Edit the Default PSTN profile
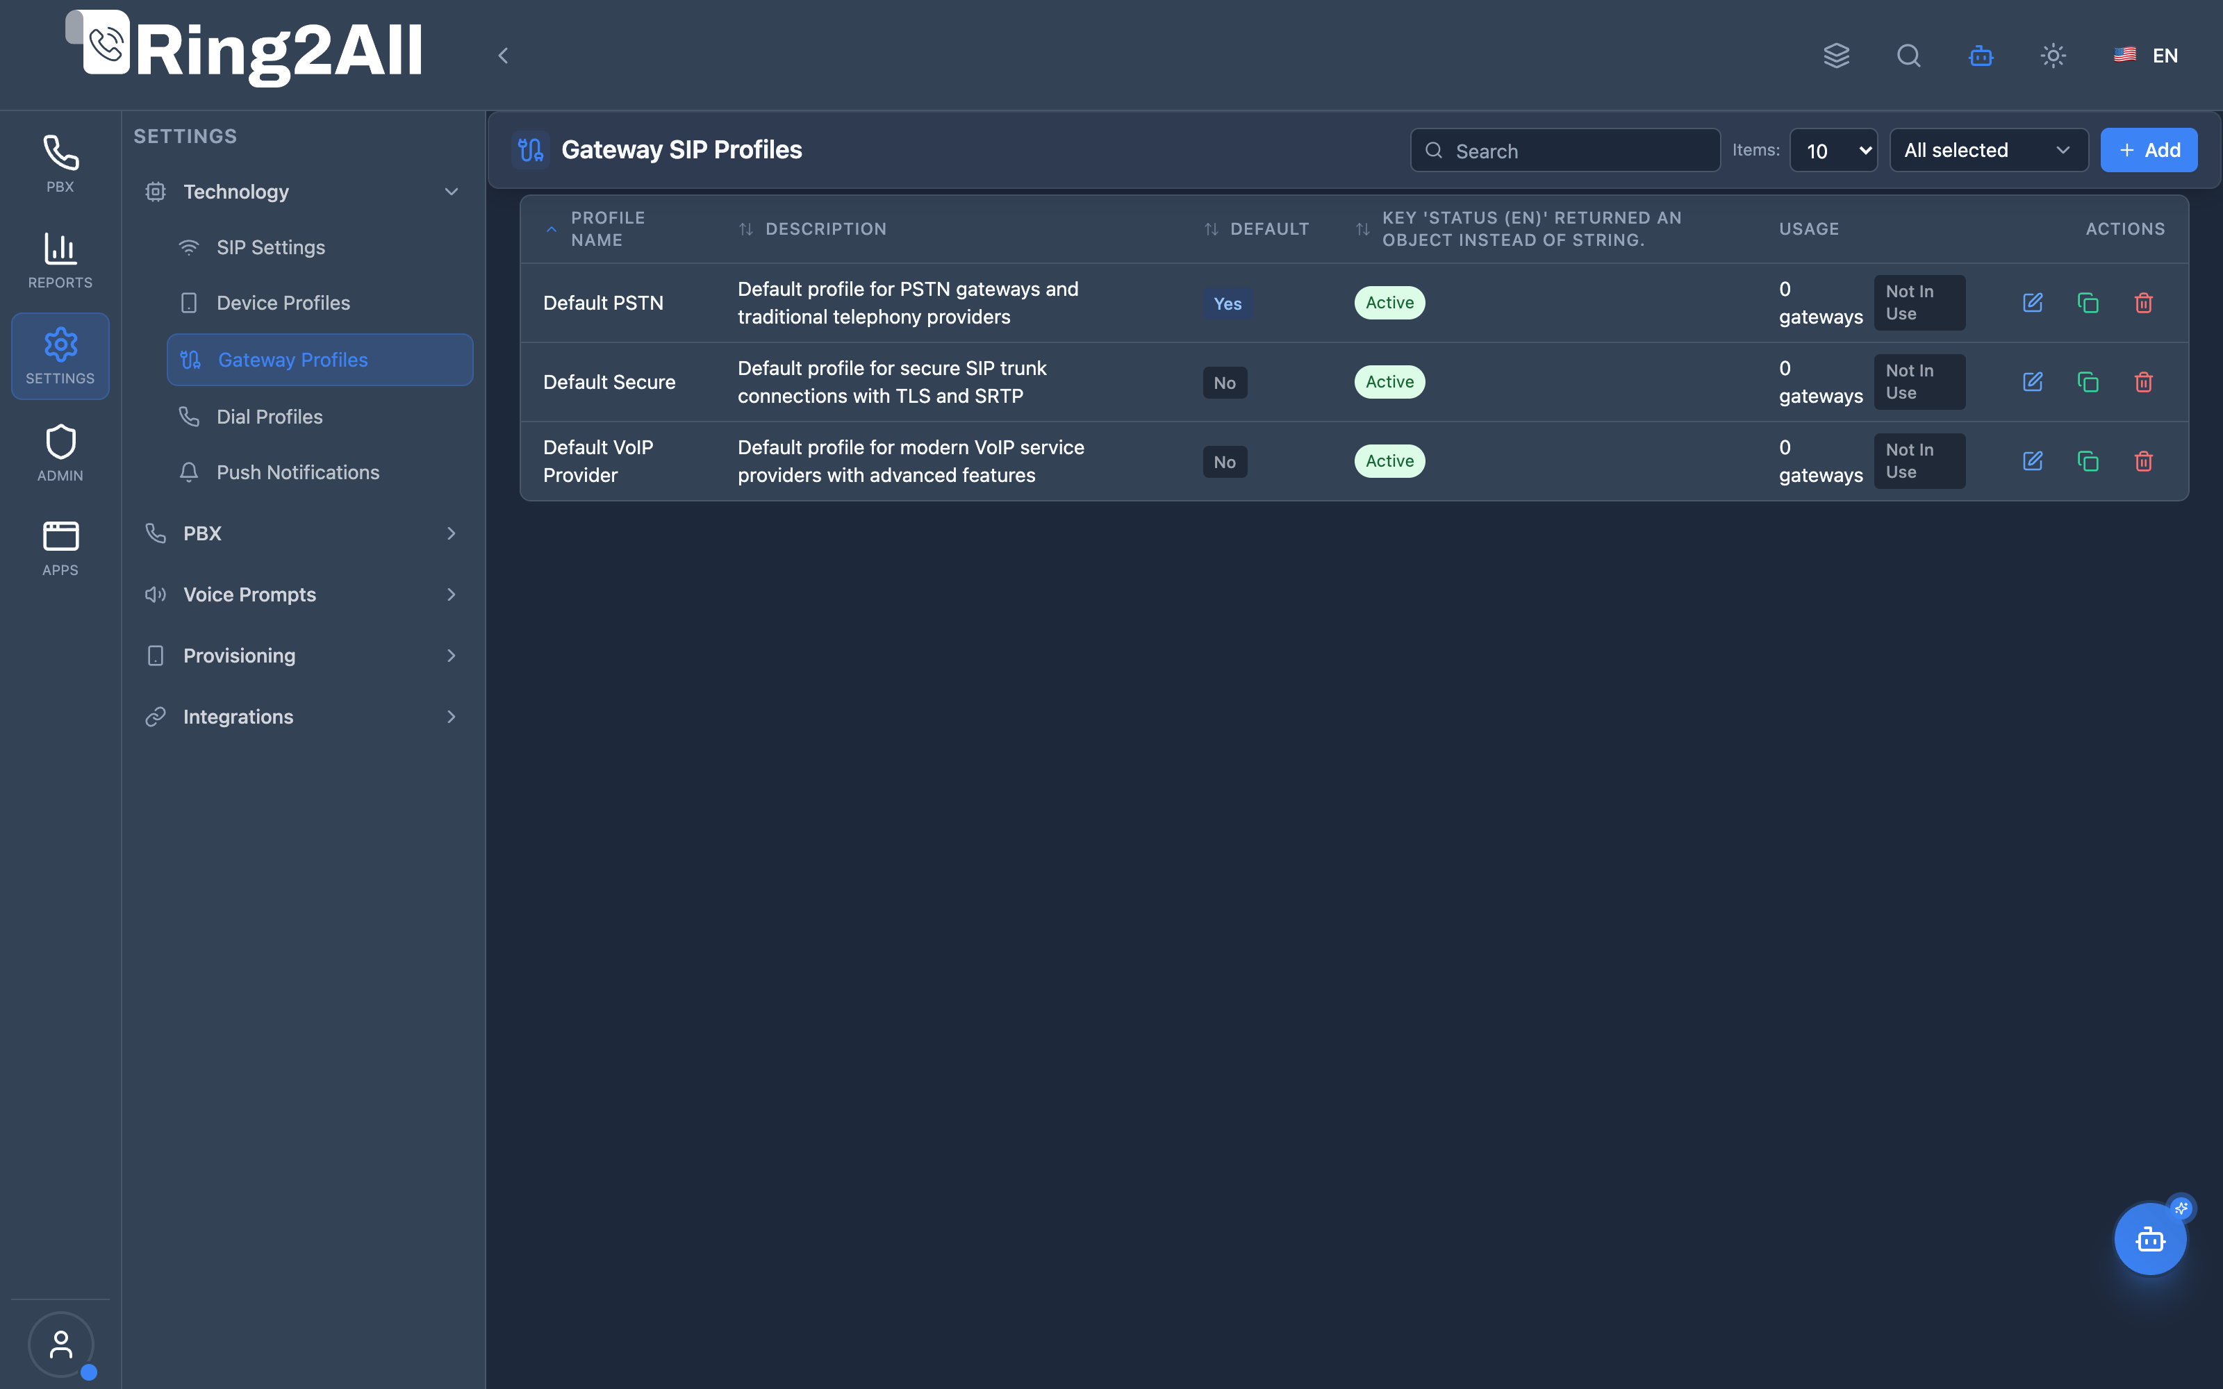 (x=2033, y=303)
